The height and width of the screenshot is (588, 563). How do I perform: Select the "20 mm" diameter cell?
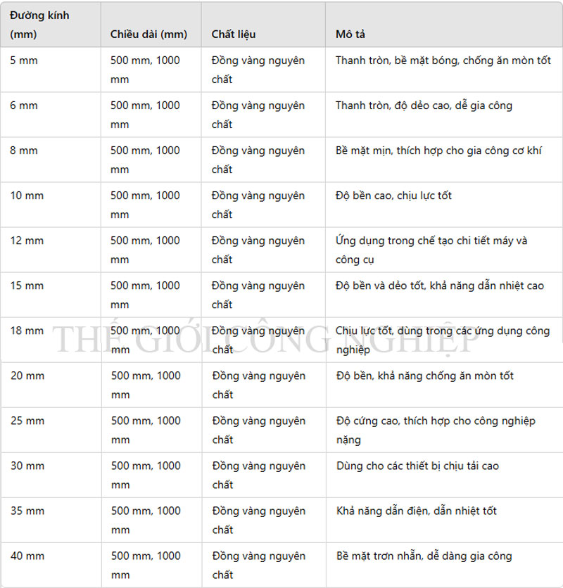27,376
